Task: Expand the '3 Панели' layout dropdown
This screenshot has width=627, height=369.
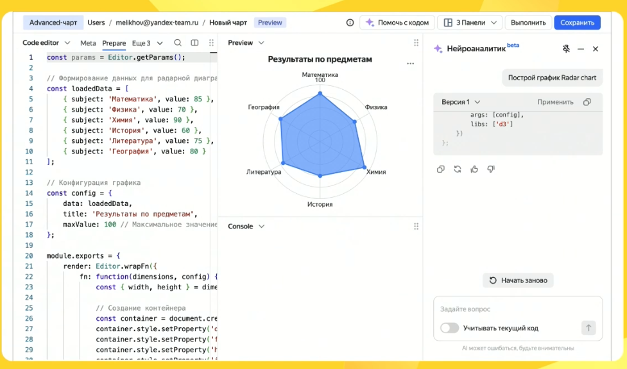Action: point(470,22)
